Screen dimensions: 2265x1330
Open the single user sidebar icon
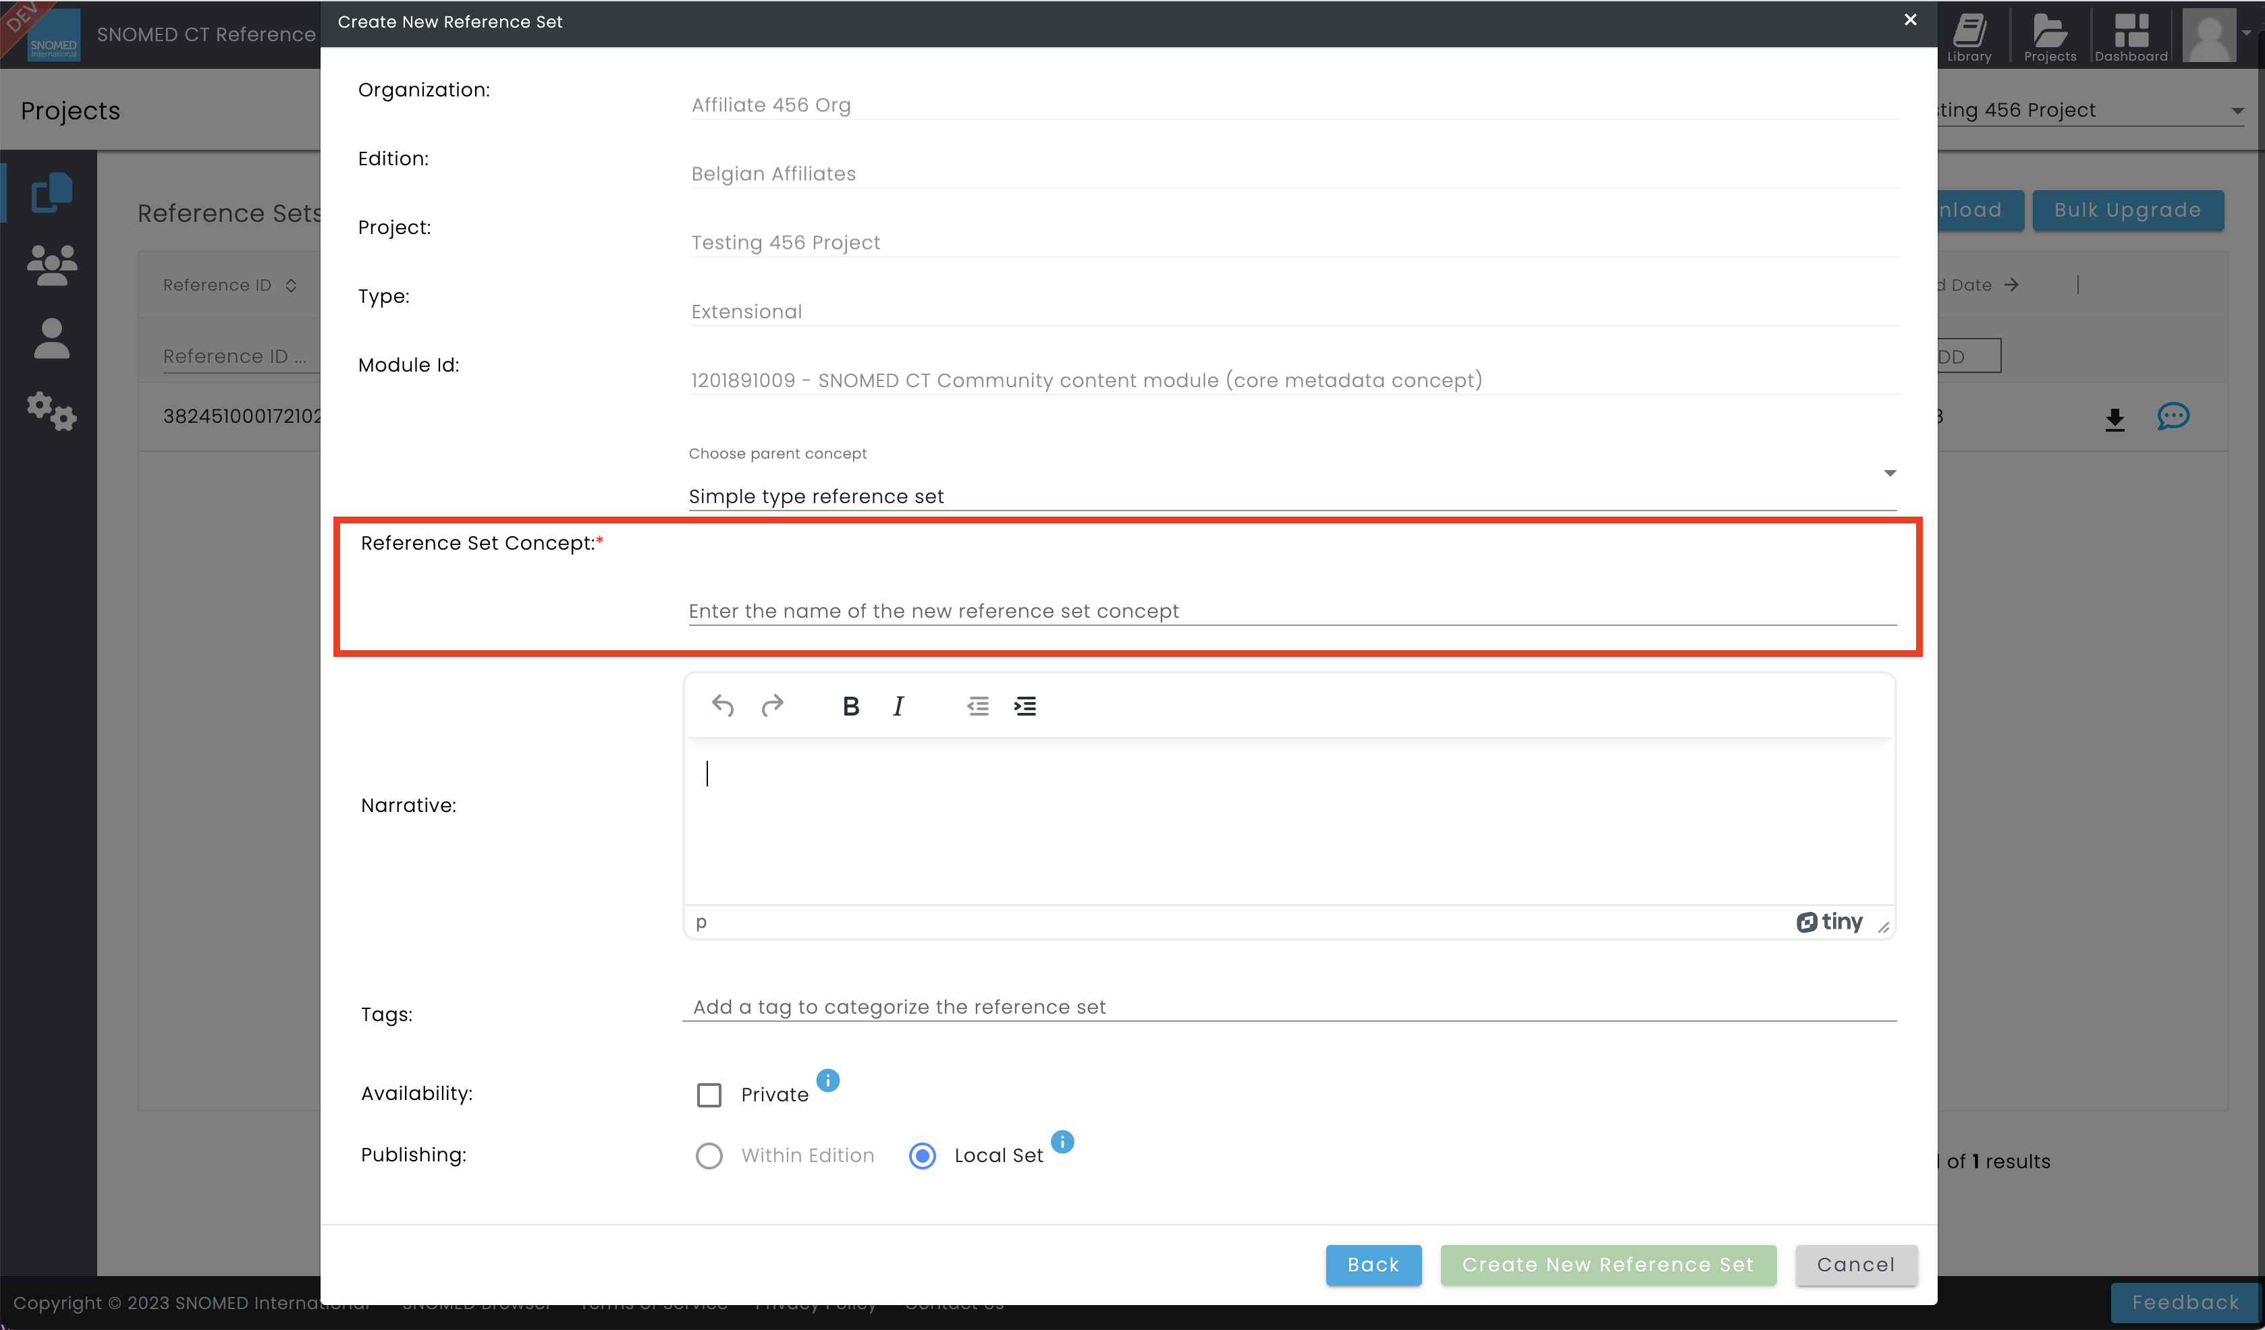(51, 339)
